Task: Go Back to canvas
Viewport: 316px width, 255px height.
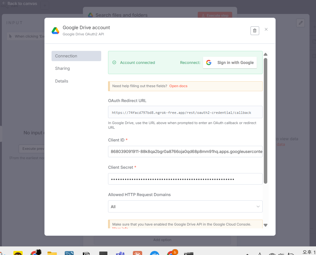Action: (x=20, y=3)
